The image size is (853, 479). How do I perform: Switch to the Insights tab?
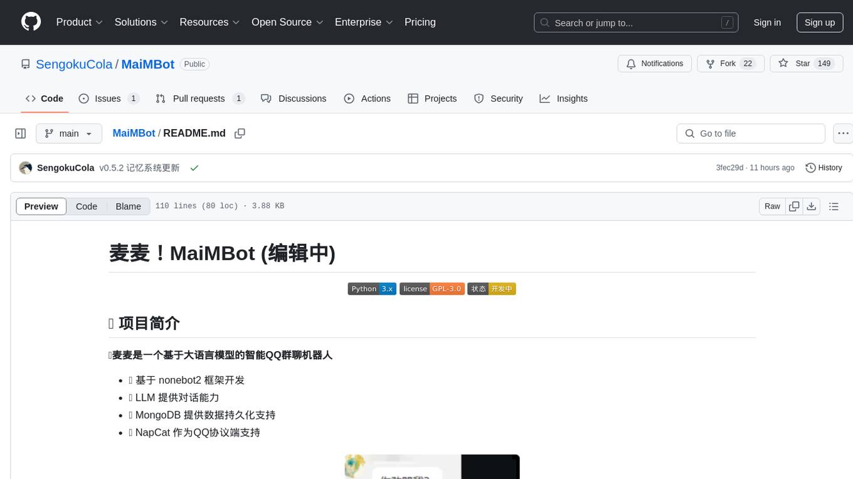564,98
